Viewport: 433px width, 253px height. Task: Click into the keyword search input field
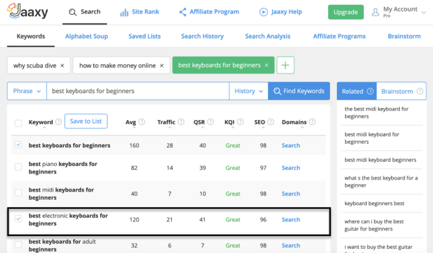click(138, 91)
